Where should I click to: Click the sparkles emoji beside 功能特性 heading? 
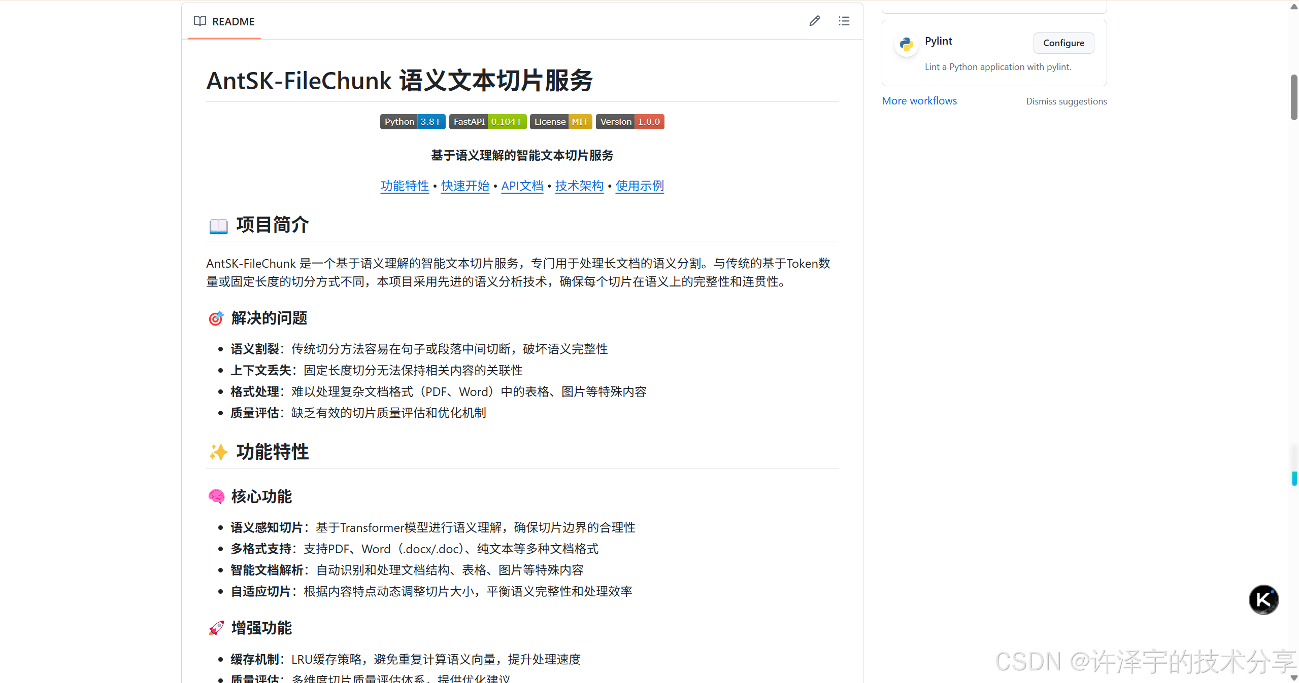pyautogui.click(x=219, y=452)
